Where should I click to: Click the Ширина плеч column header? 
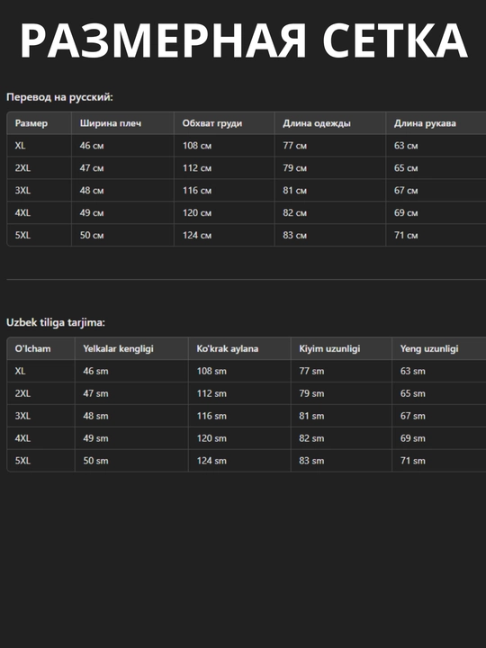pos(111,123)
